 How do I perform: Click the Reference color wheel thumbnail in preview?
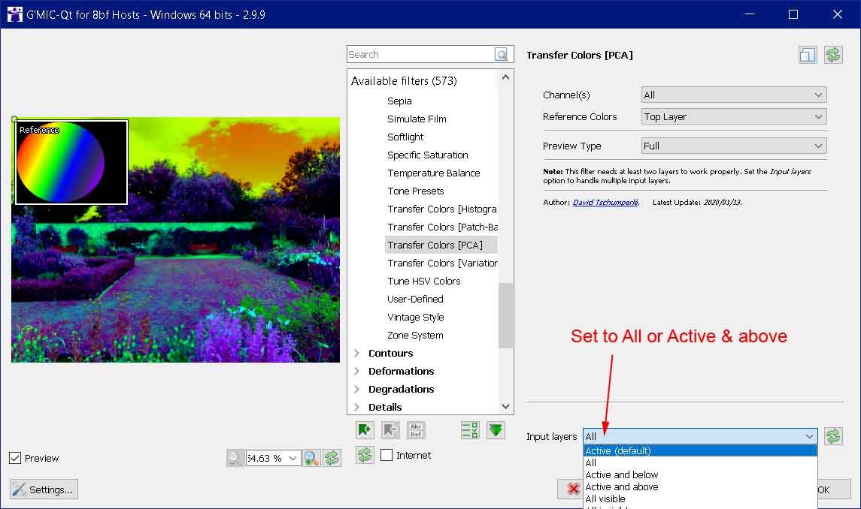coord(72,162)
